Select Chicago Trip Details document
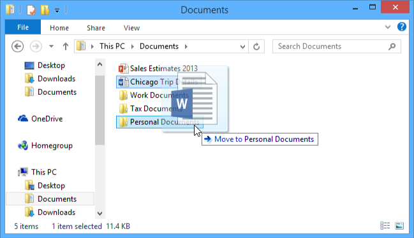This screenshot has width=414, height=238. coord(158,82)
